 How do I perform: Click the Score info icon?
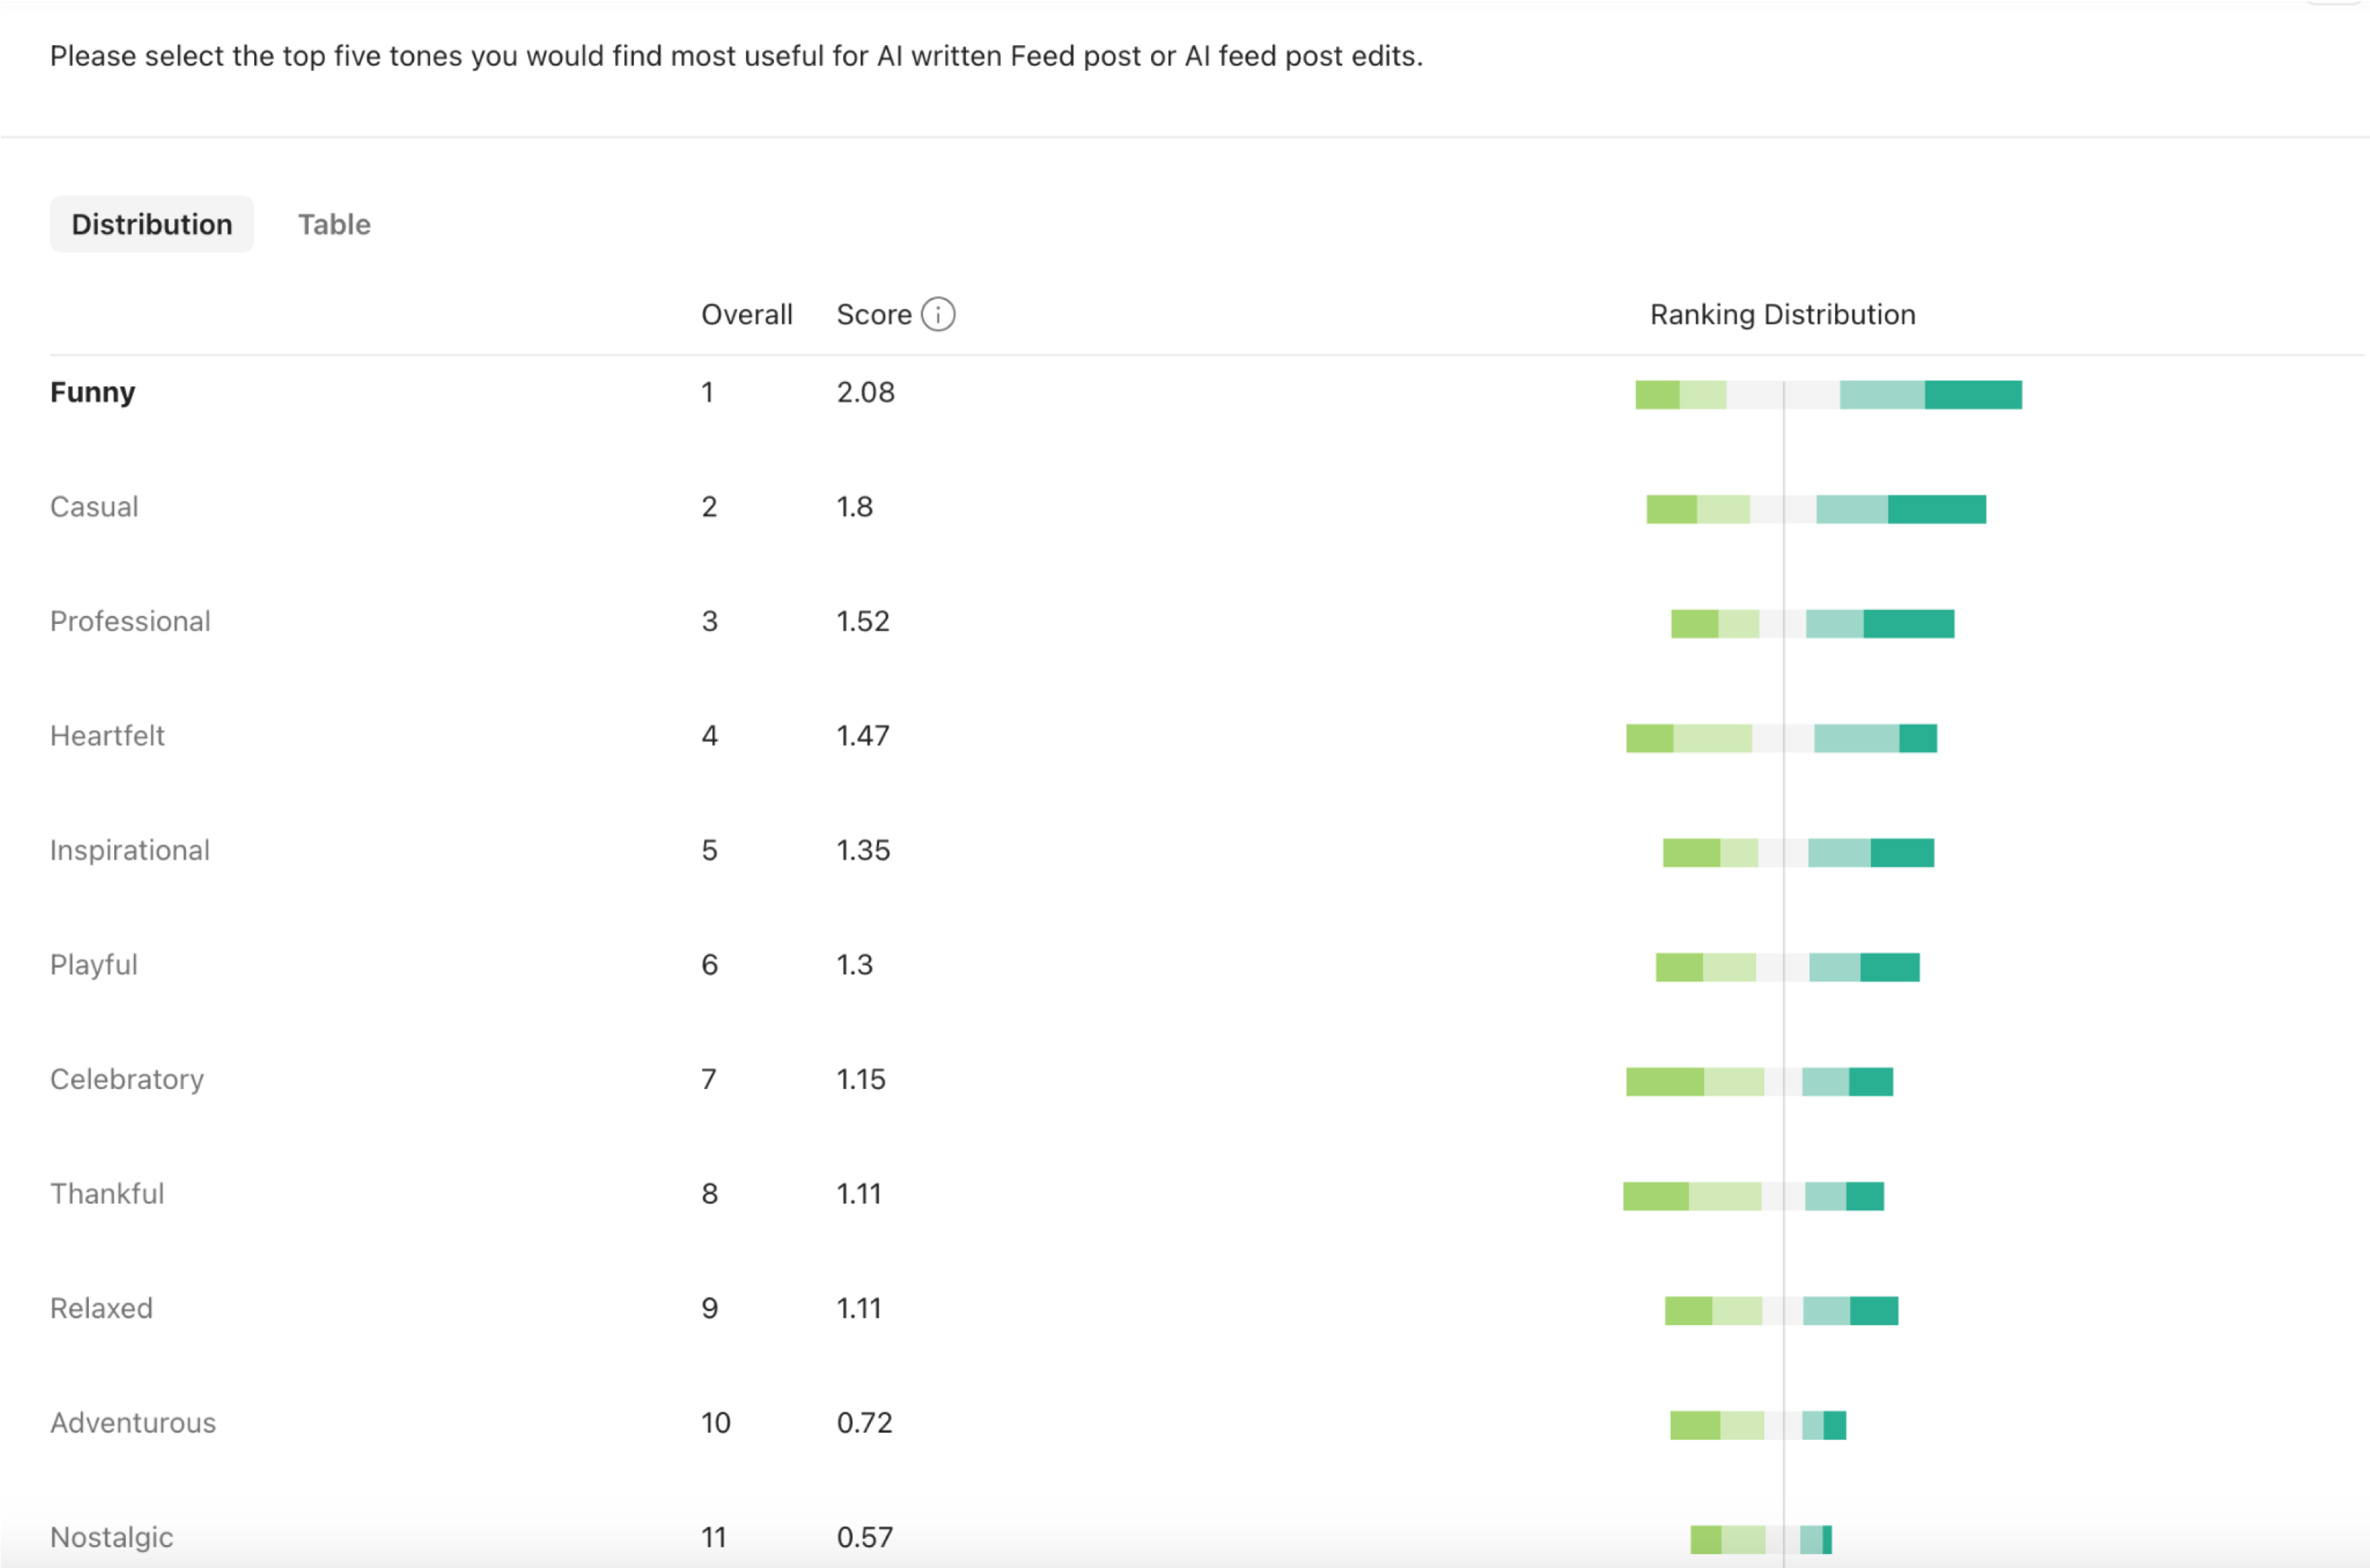click(x=938, y=314)
